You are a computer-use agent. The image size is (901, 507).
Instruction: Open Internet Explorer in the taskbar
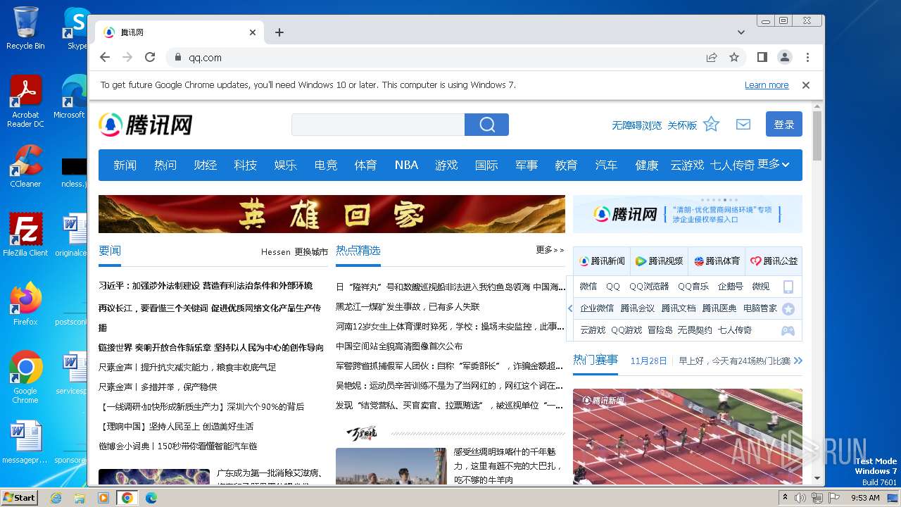pyautogui.click(x=56, y=498)
